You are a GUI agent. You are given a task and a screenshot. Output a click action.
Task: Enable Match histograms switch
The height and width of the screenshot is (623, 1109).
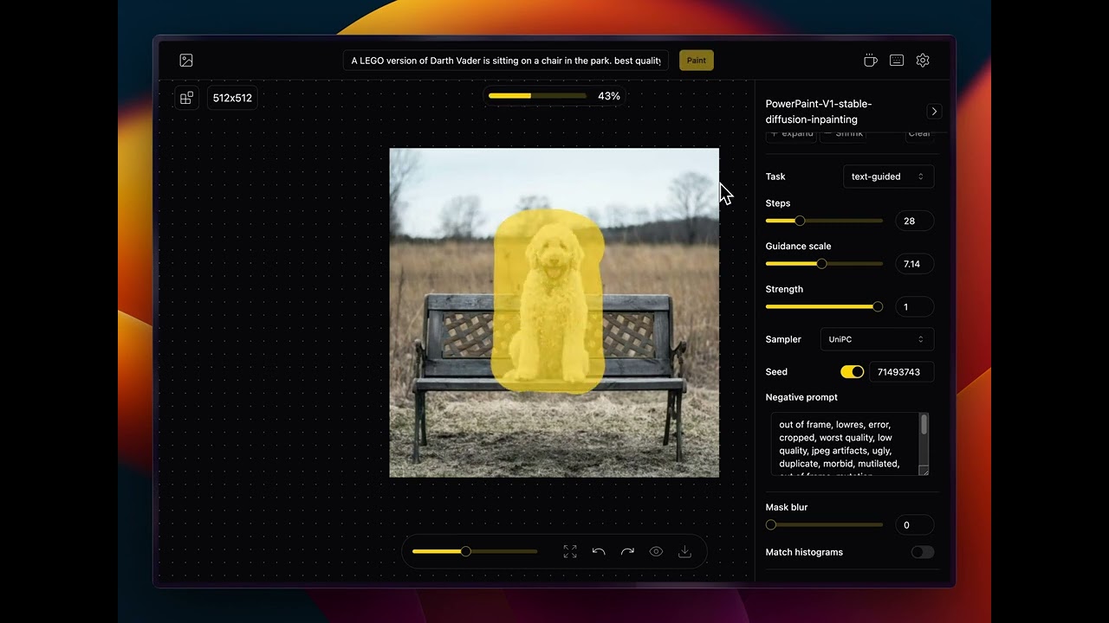(923, 552)
